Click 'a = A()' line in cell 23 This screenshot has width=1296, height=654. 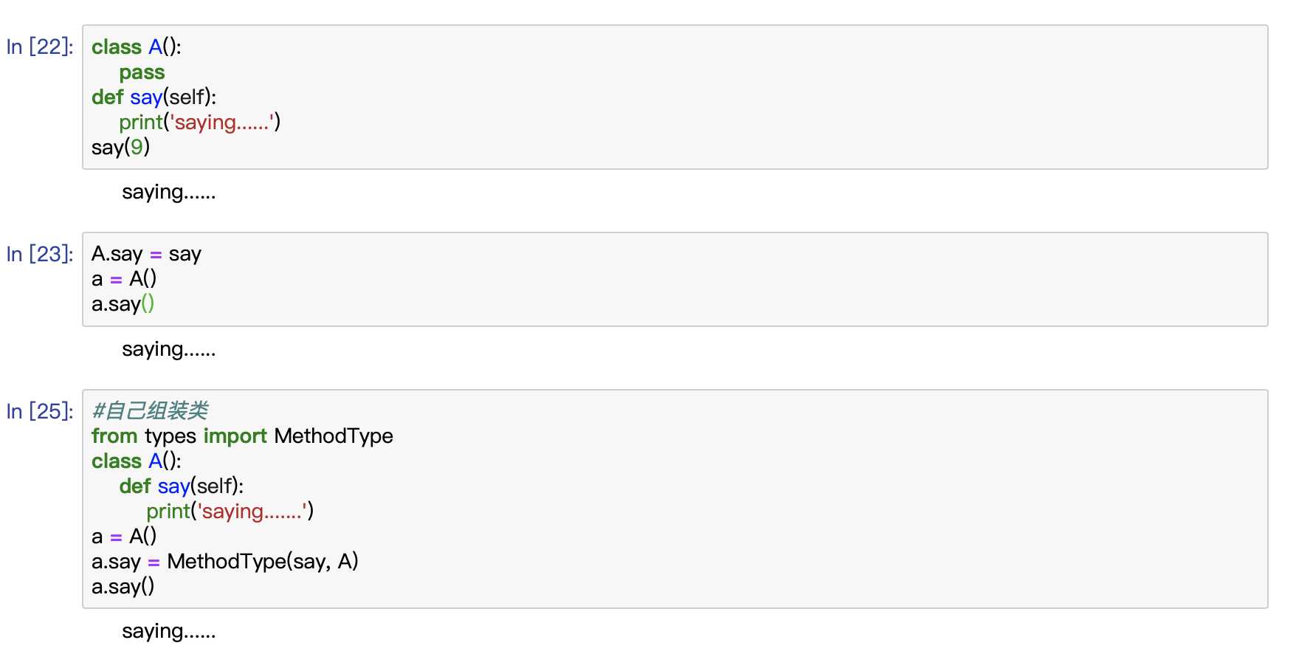124,278
